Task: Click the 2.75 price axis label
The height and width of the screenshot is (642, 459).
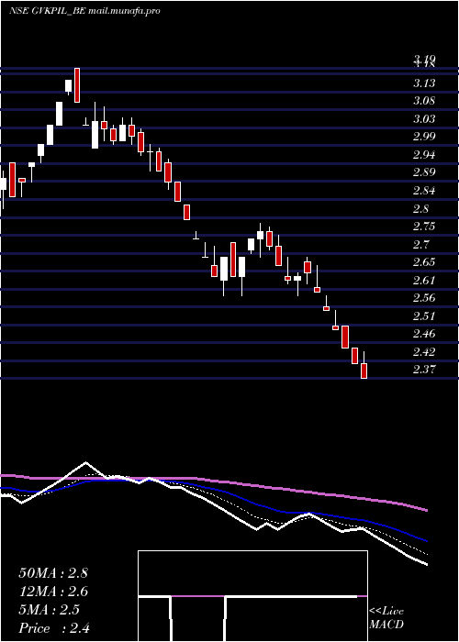Action: [x=424, y=226]
